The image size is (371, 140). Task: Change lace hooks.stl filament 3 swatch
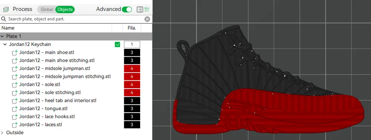[132, 117]
